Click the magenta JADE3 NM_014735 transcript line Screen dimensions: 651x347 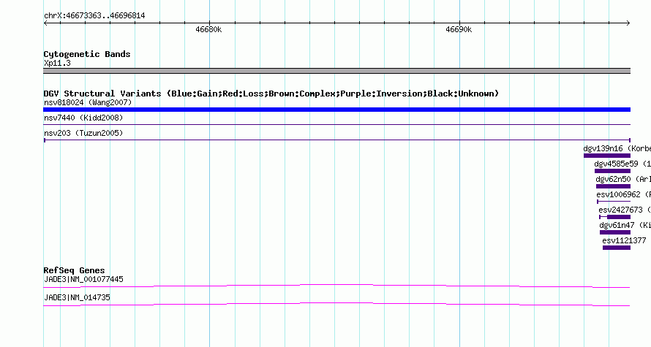pyautogui.click(x=336, y=304)
